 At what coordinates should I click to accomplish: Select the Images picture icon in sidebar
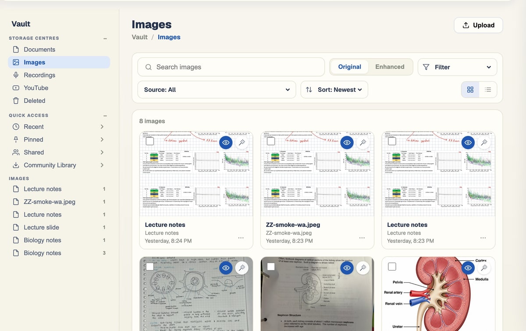point(16,62)
